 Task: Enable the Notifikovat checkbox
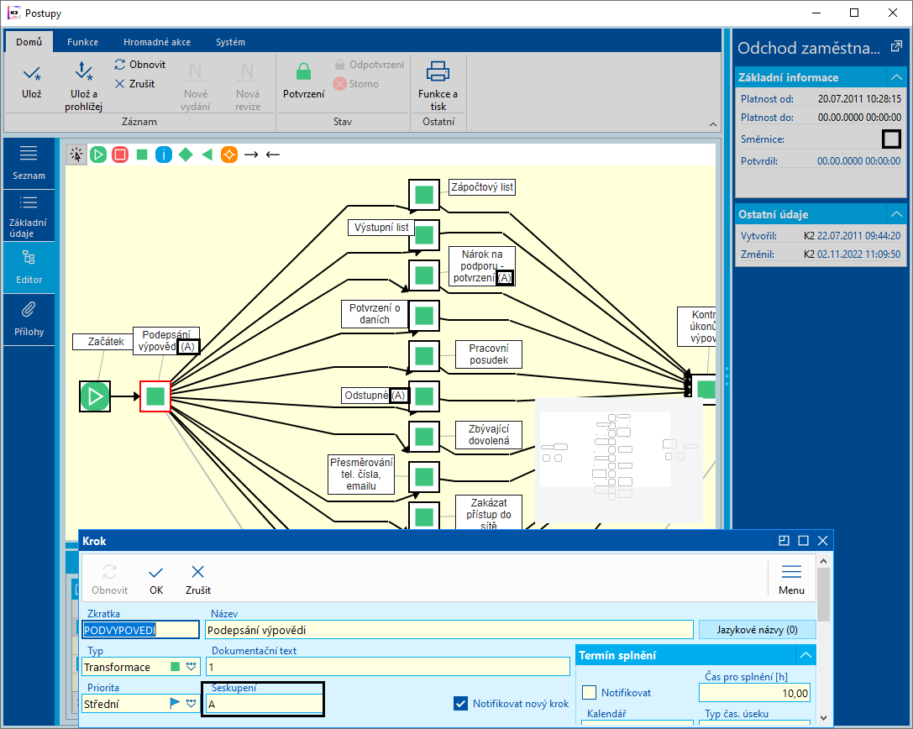[x=590, y=692]
